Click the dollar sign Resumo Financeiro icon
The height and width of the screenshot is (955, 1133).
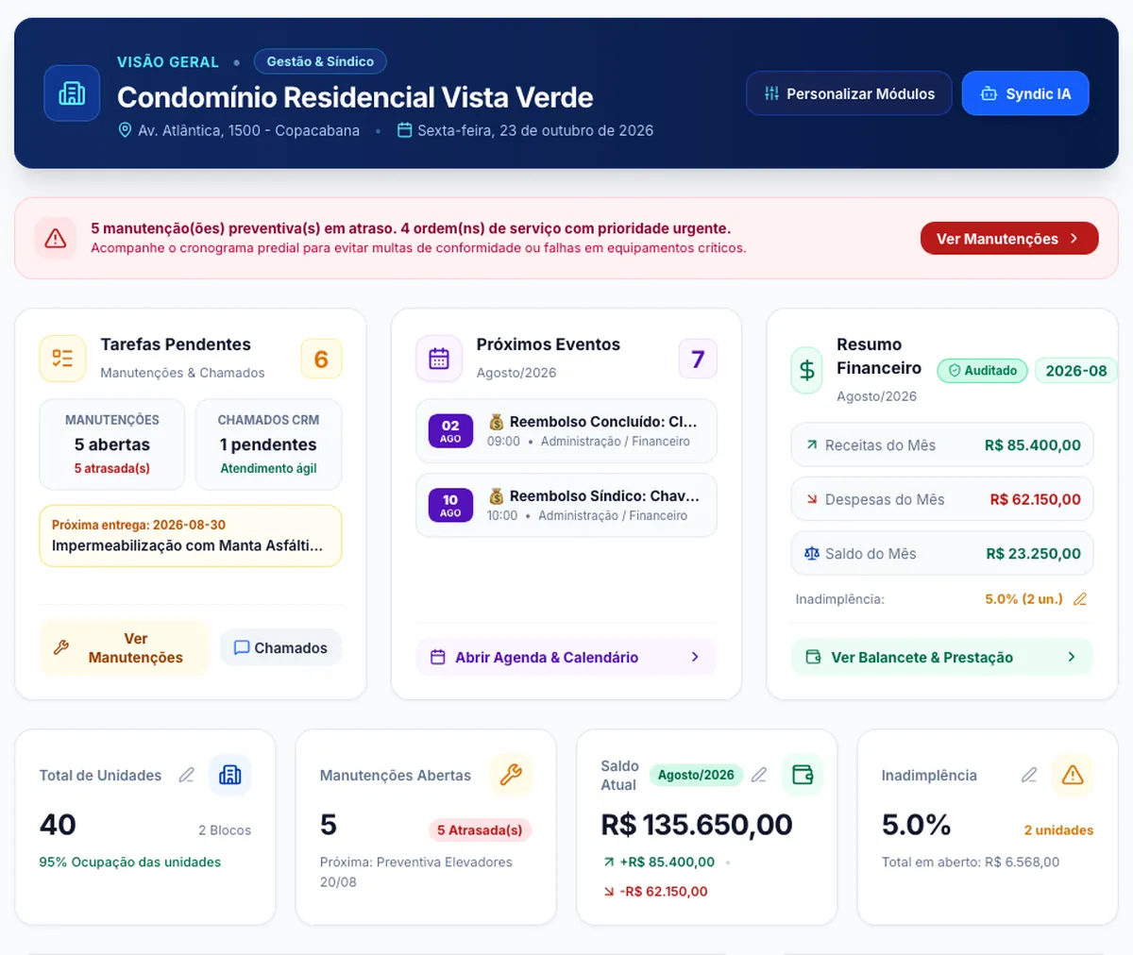807,370
